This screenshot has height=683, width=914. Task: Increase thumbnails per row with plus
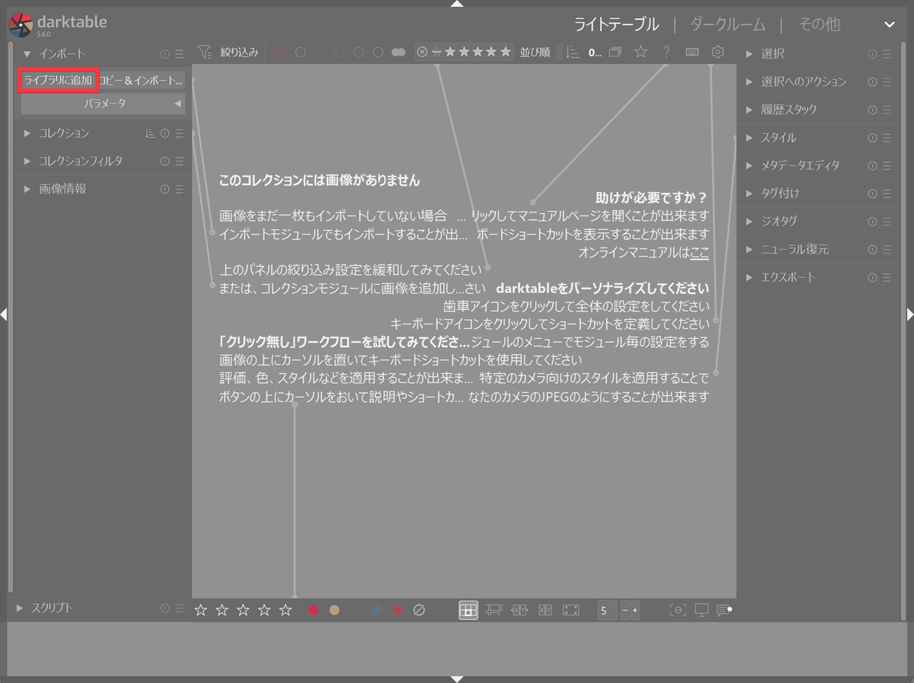(x=635, y=611)
